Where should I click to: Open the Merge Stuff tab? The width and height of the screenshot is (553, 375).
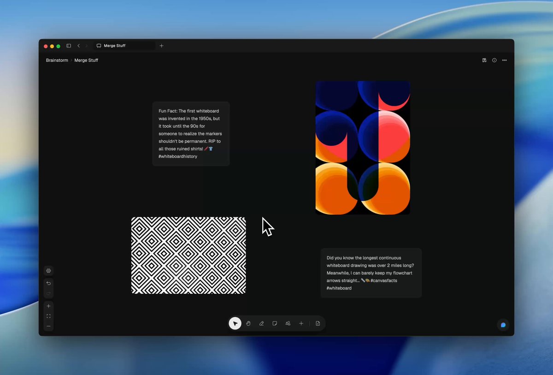[x=124, y=46]
